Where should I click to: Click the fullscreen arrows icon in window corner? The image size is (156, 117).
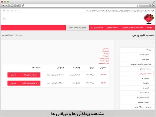pos(154,2)
